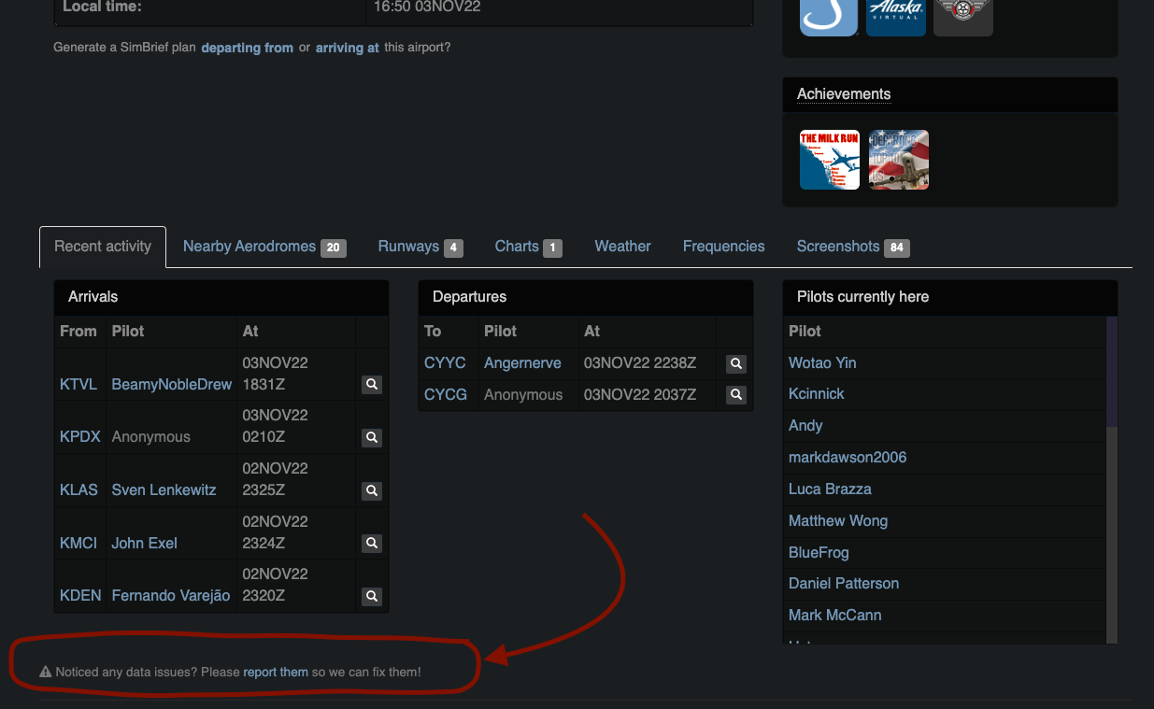Click the magnifier next to John Exel's flight

tap(371, 543)
